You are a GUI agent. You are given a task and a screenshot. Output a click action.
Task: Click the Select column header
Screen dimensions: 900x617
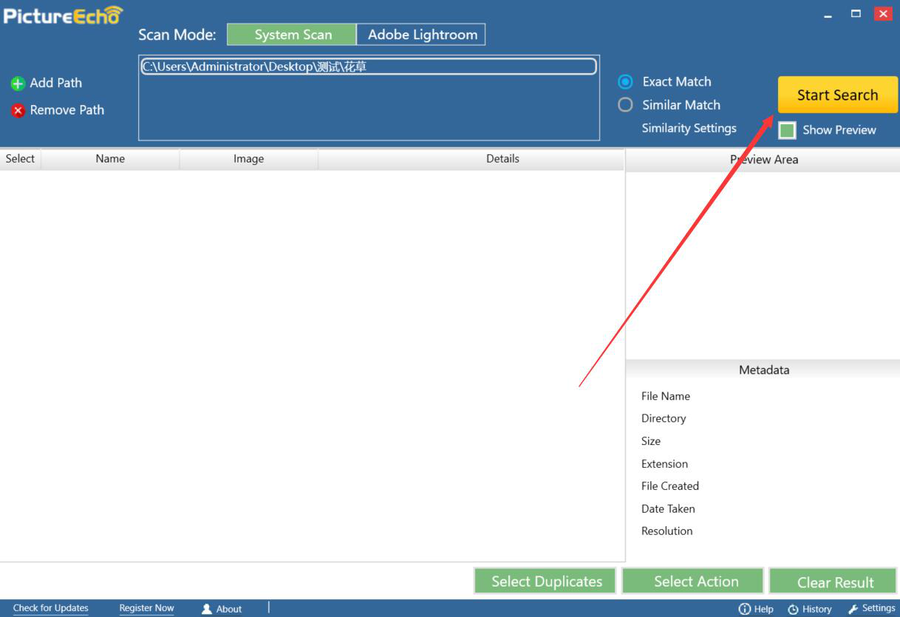tap(20, 159)
